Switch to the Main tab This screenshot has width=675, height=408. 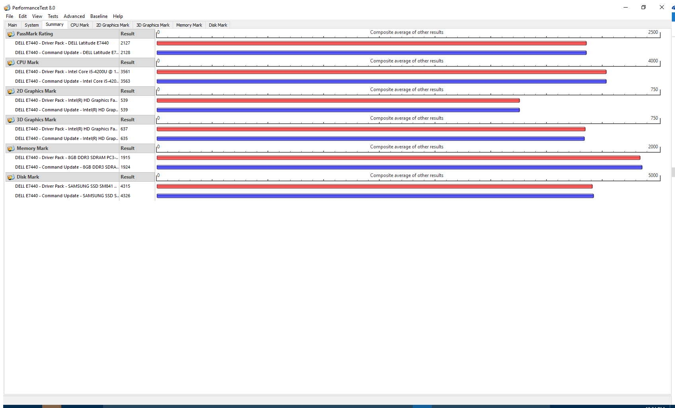click(12, 25)
